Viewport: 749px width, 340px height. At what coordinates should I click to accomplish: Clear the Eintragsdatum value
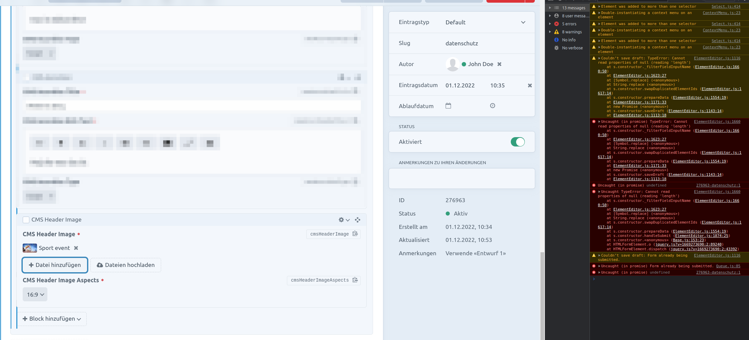(x=529, y=85)
